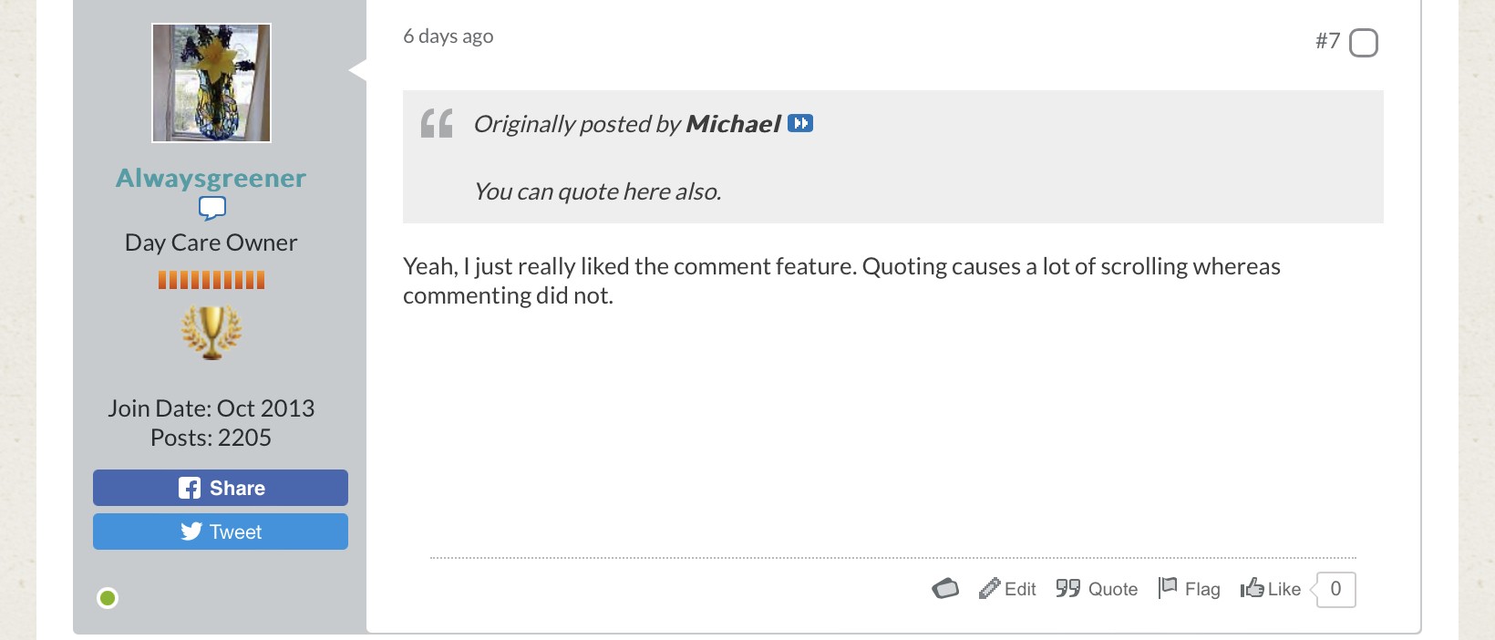Click the green online status indicator
Viewport: 1495px width, 640px height.
tap(108, 598)
